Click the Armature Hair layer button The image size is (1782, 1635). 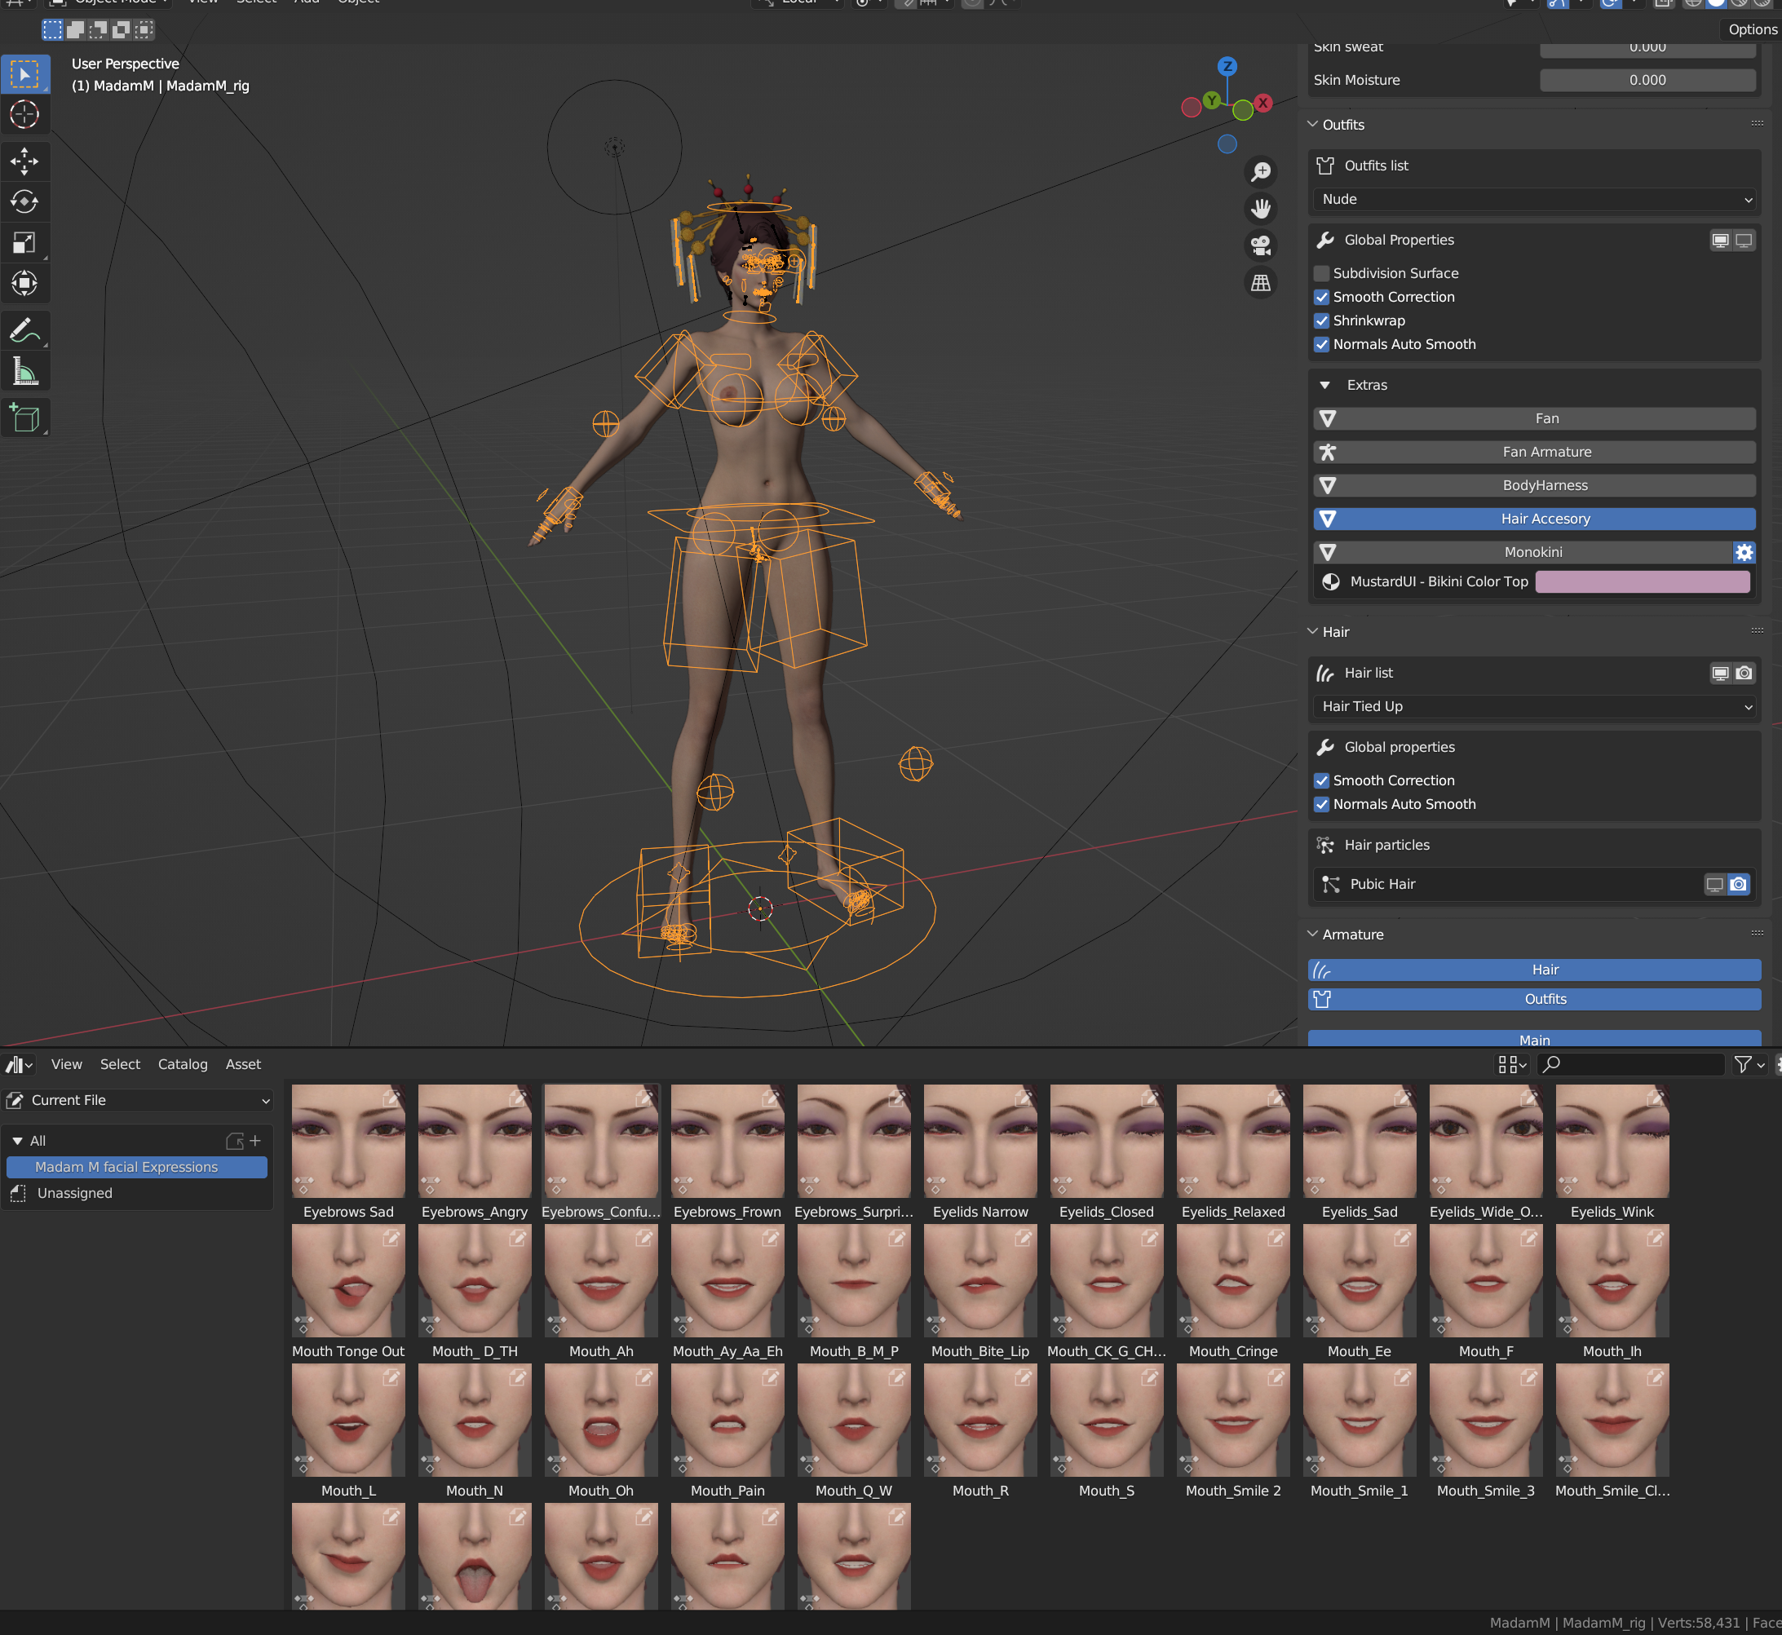(1534, 970)
